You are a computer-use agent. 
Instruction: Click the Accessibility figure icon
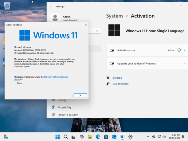tap(53, 107)
